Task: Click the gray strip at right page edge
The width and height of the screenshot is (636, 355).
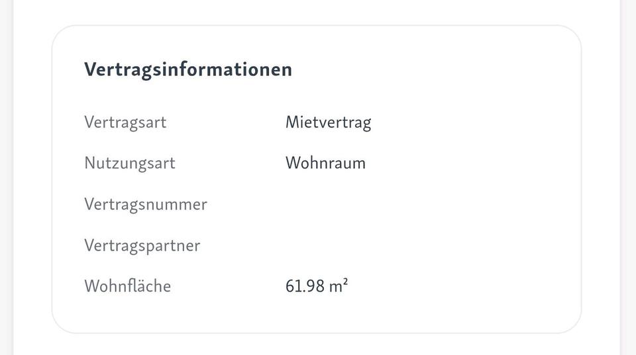Action: click(628, 177)
